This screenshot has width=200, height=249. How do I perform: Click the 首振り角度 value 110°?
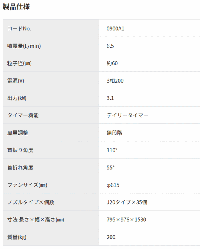(112, 150)
